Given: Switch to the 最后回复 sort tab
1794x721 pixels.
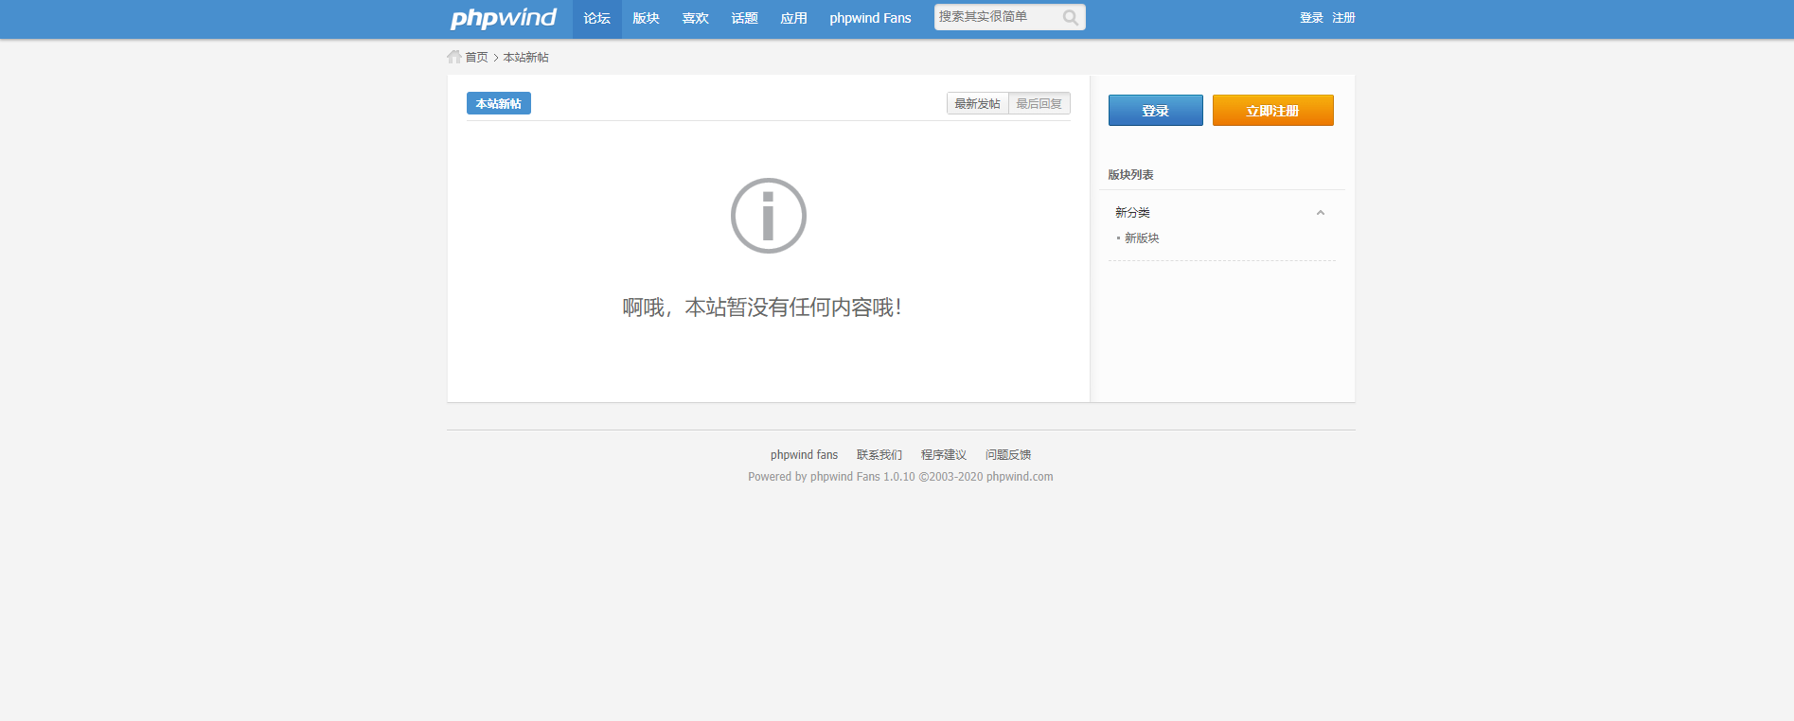Looking at the screenshot, I should pyautogui.click(x=1039, y=104).
